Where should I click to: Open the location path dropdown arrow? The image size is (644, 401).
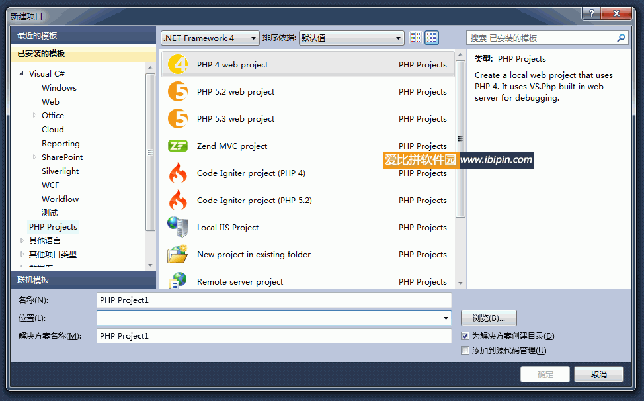pyautogui.click(x=446, y=318)
